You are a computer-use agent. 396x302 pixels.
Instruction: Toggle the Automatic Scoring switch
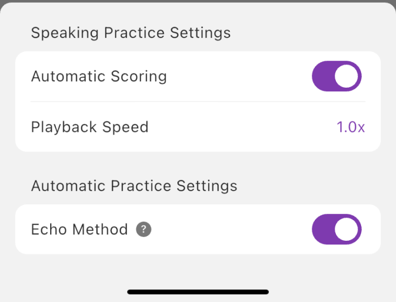336,77
